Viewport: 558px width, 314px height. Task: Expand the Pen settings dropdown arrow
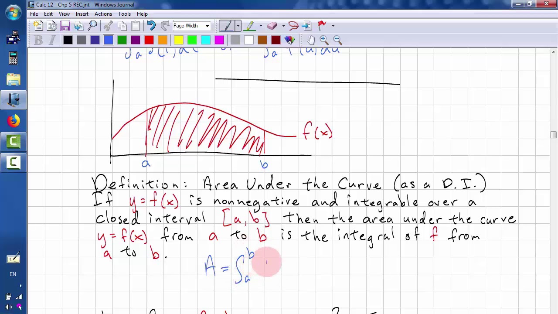(x=238, y=26)
